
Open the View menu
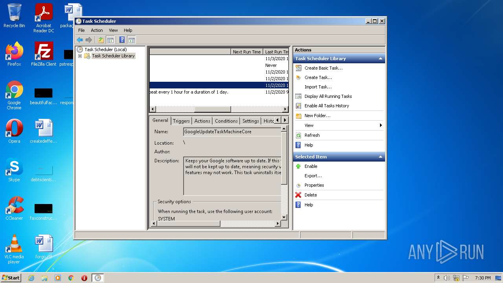point(113,30)
